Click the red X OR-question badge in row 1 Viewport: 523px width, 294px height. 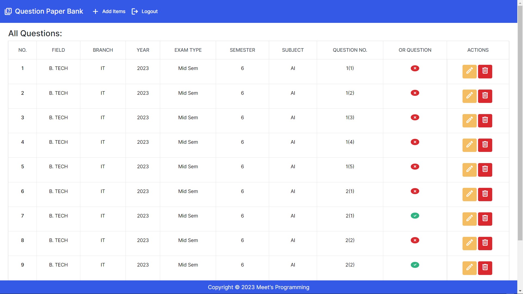[x=415, y=68]
